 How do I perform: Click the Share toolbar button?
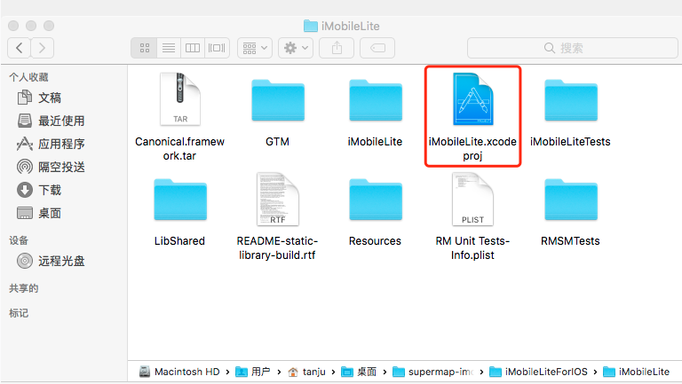(337, 48)
